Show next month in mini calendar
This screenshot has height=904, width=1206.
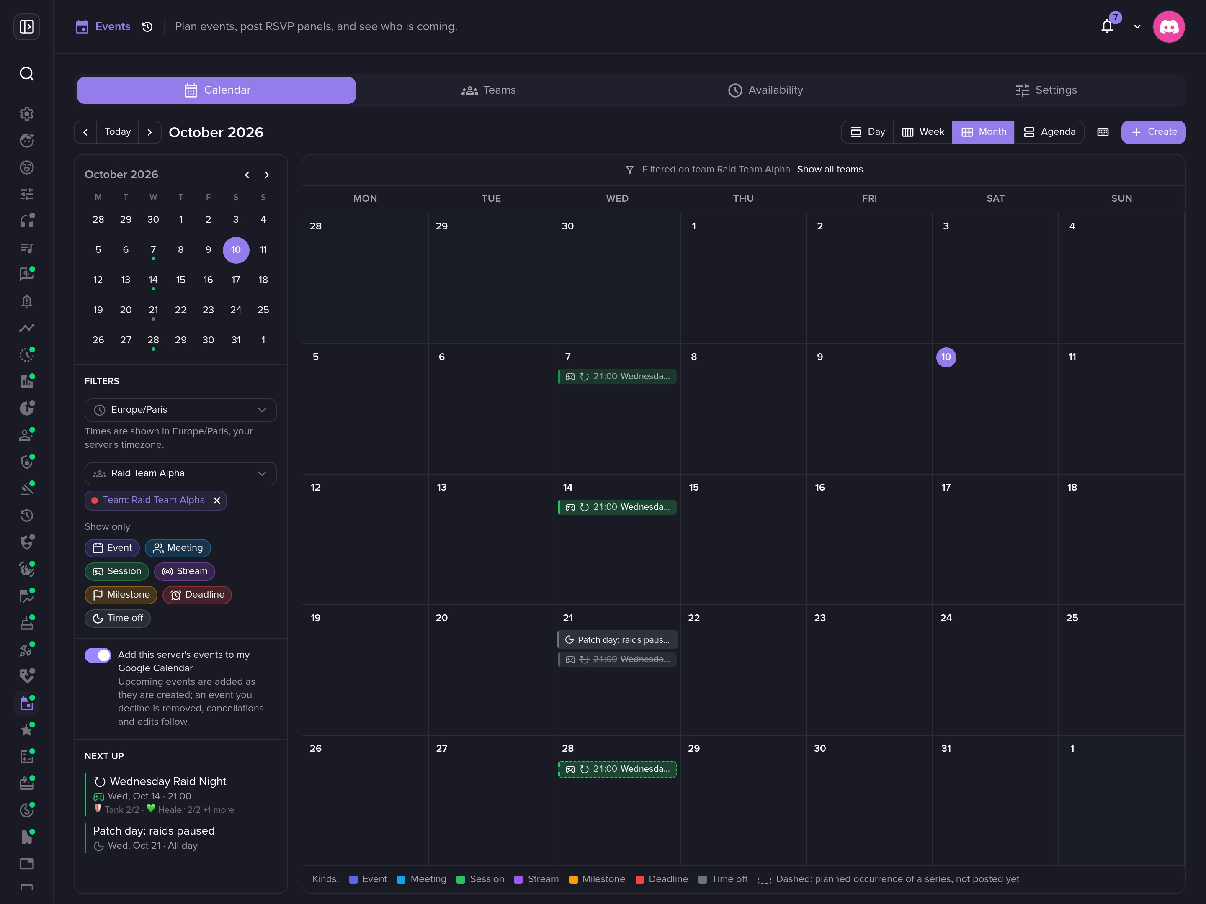pos(267,175)
